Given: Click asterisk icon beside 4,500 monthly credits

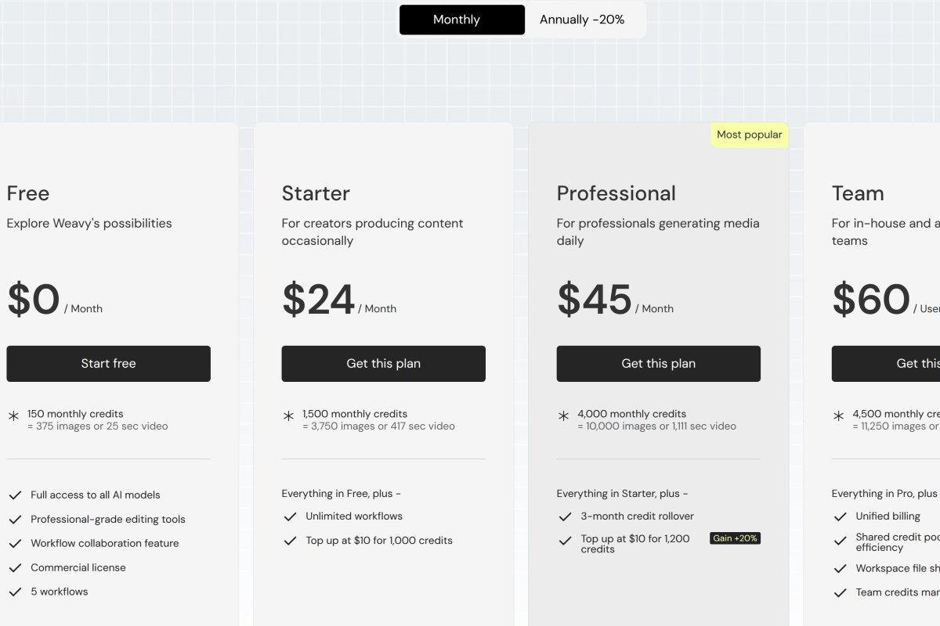Looking at the screenshot, I should (839, 416).
